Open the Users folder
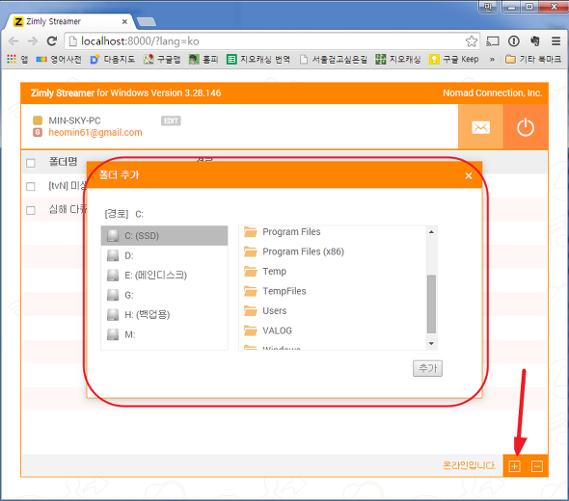 [265, 310]
